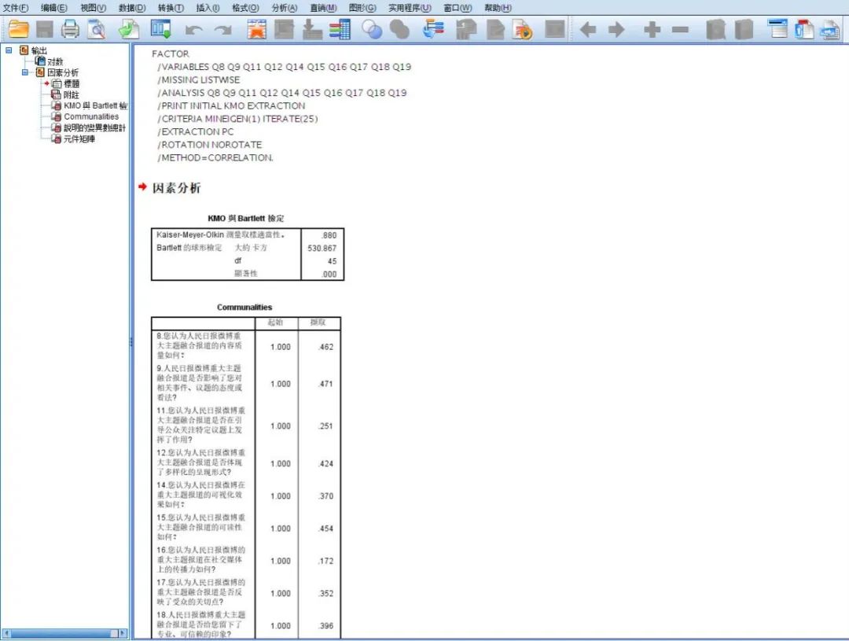Viewport: 849px width, 641px height.
Task: Click the plus expand icon in toolbar
Action: [652, 30]
